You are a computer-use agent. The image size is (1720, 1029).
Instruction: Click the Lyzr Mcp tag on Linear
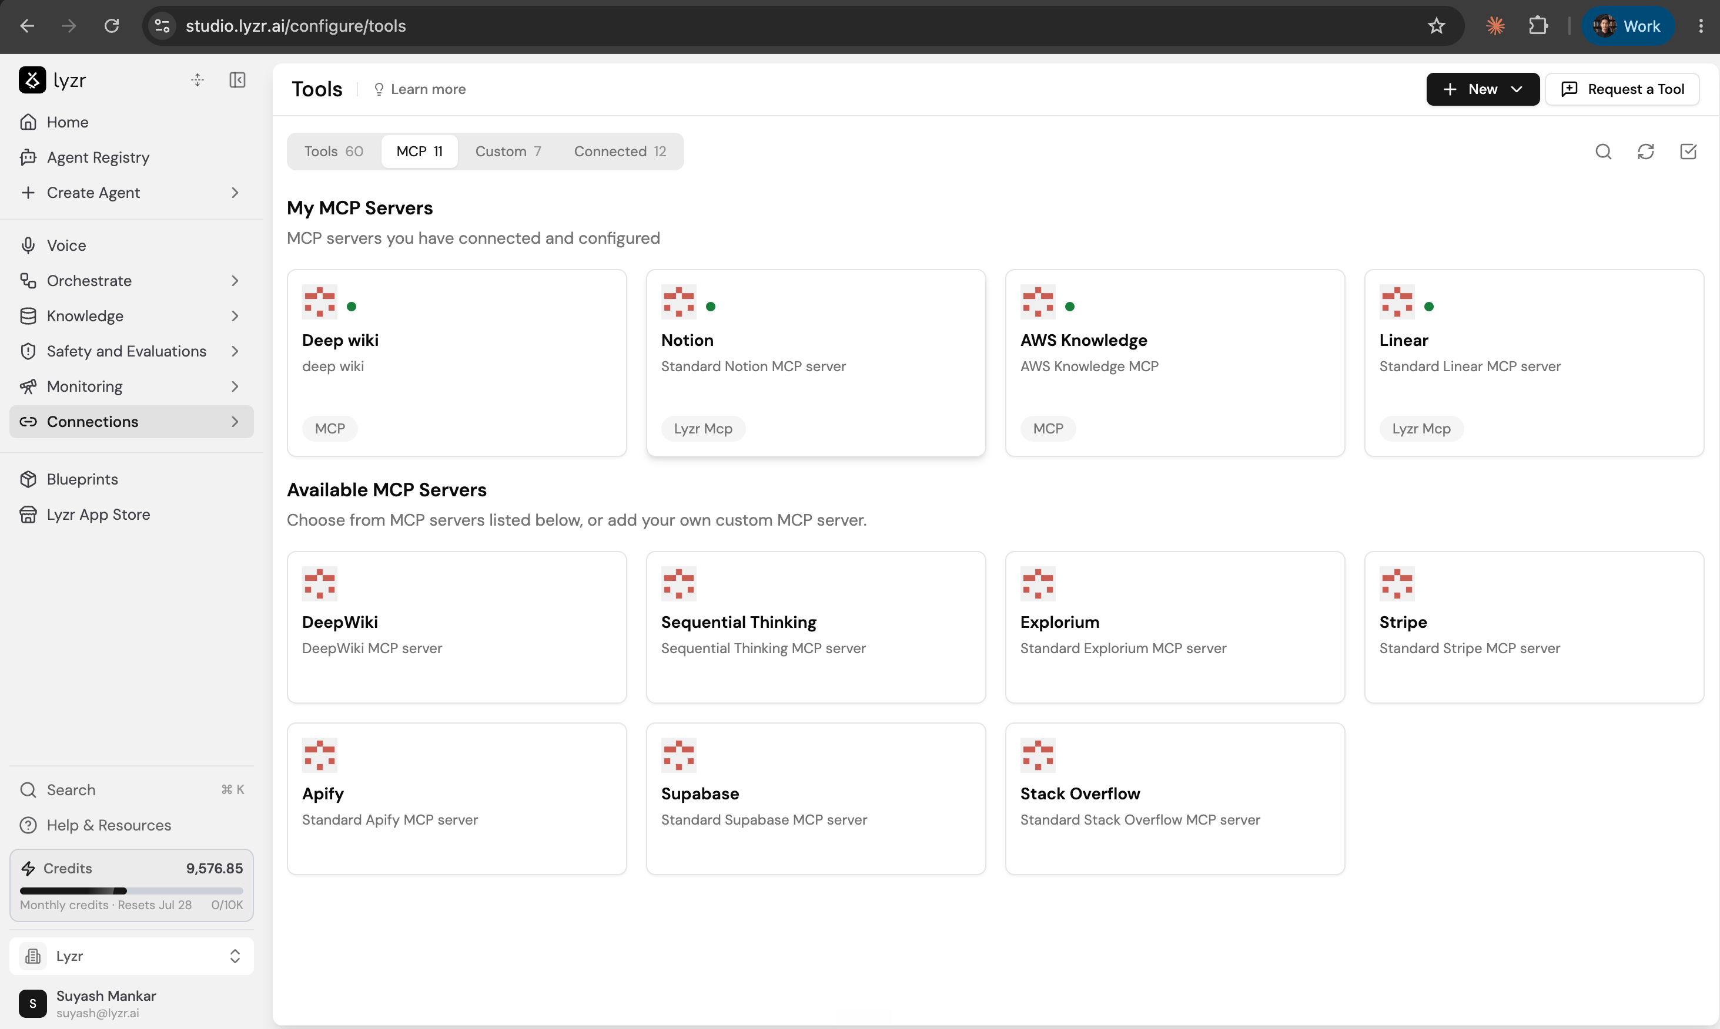click(x=1421, y=429)
